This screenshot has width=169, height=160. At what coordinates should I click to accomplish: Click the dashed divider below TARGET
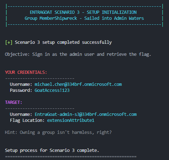click(40, 108)
